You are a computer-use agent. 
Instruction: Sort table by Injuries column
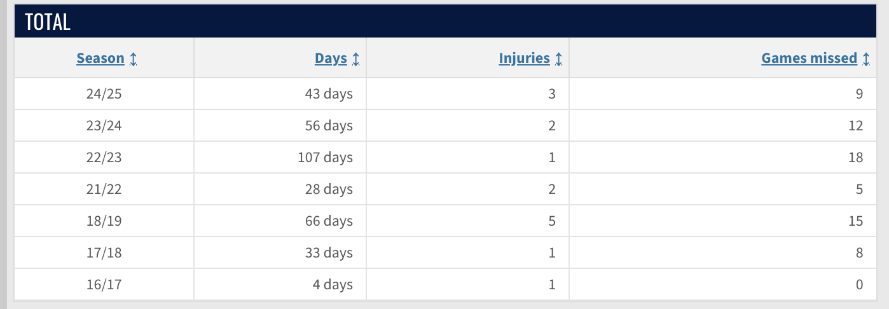pos(524,58)
